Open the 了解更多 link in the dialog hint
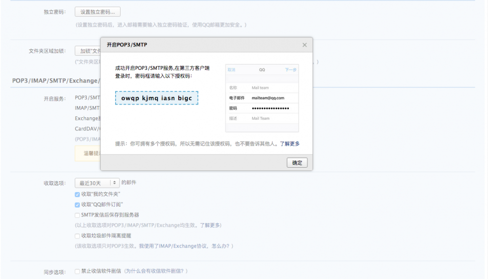 [x=289, y=144]
